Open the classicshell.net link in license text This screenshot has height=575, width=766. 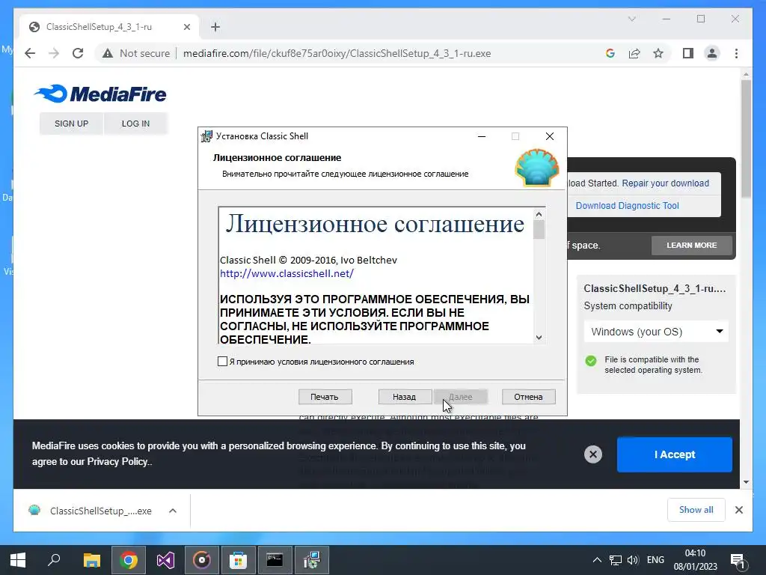pos(287,274)
